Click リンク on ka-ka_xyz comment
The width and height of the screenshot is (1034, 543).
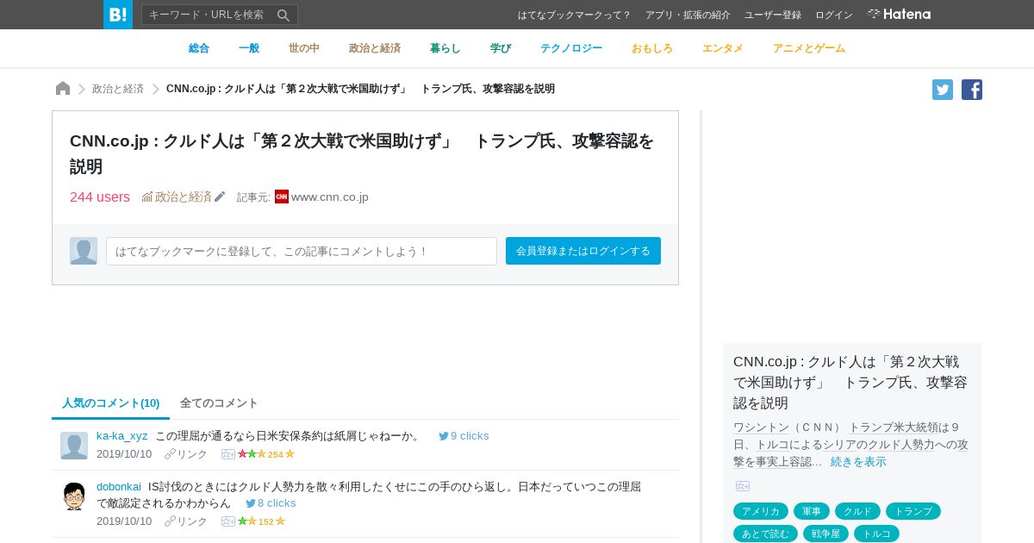tap(192, 454)
